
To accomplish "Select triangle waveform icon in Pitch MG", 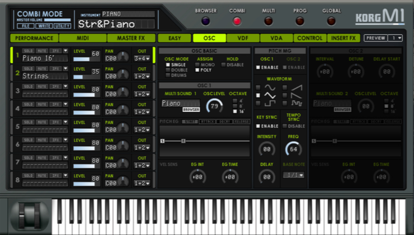I will (x=270, y=95).
